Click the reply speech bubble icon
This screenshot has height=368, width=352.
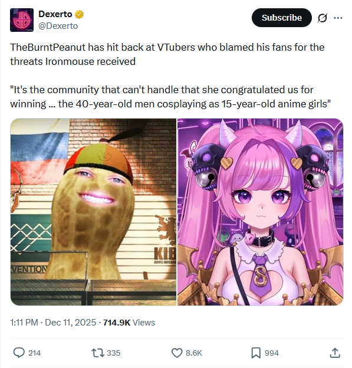[19, 353]
